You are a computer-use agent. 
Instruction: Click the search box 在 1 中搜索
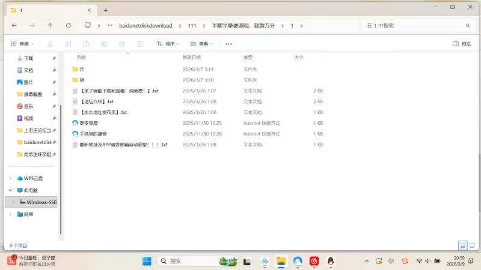pyautogui.click(x=415, y=26)
